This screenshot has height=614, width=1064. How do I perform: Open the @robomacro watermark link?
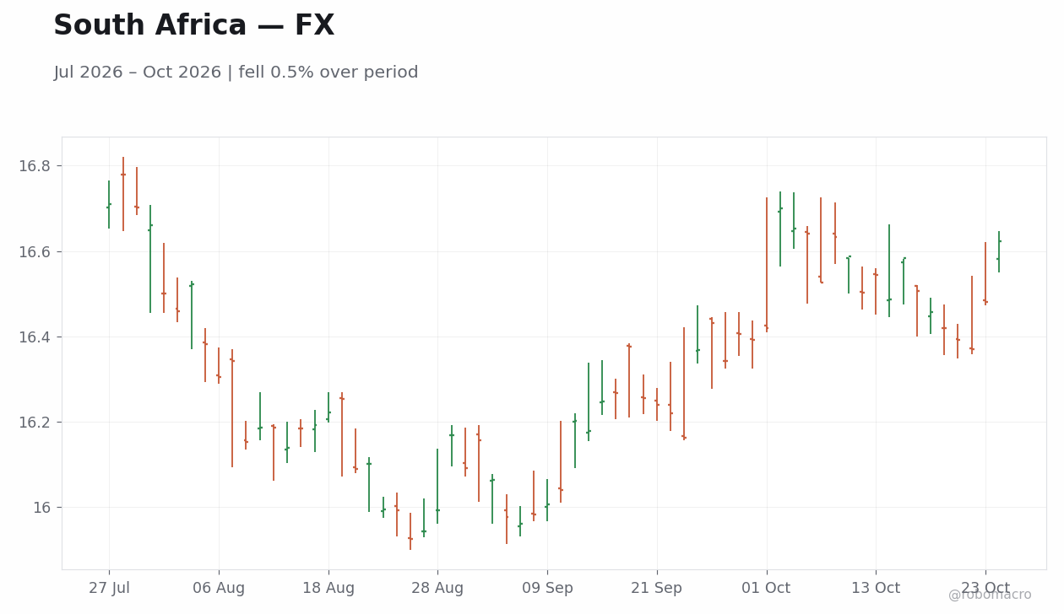click(990, 595)
